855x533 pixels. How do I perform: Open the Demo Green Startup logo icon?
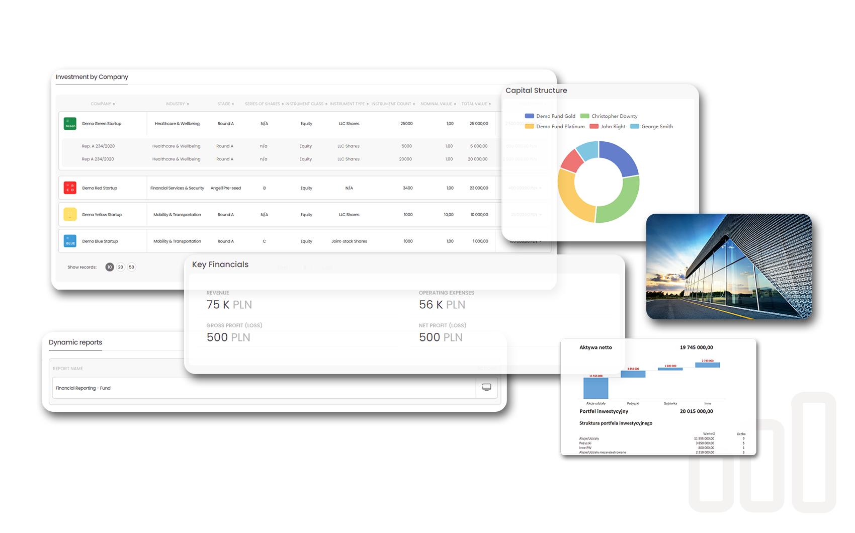click(70, 124)
